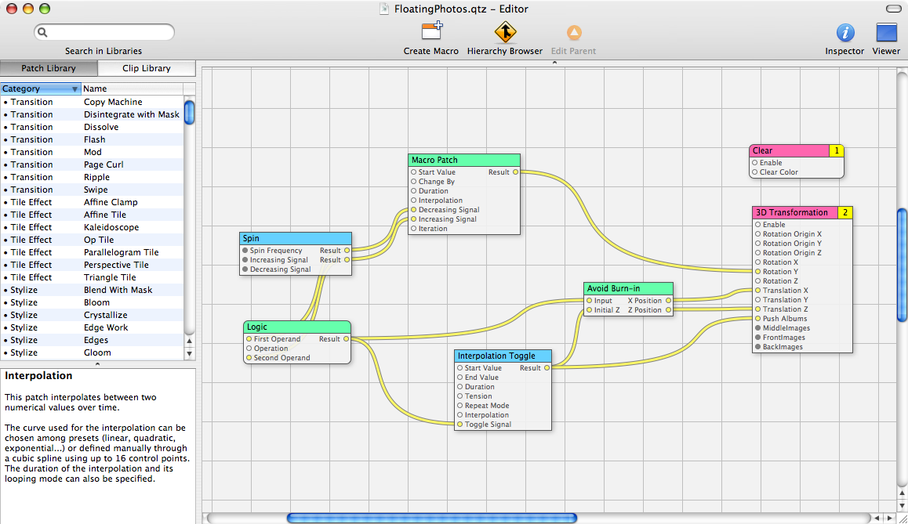
Task: Click the Spin patch title bar
Action: [x=296, y=238]
